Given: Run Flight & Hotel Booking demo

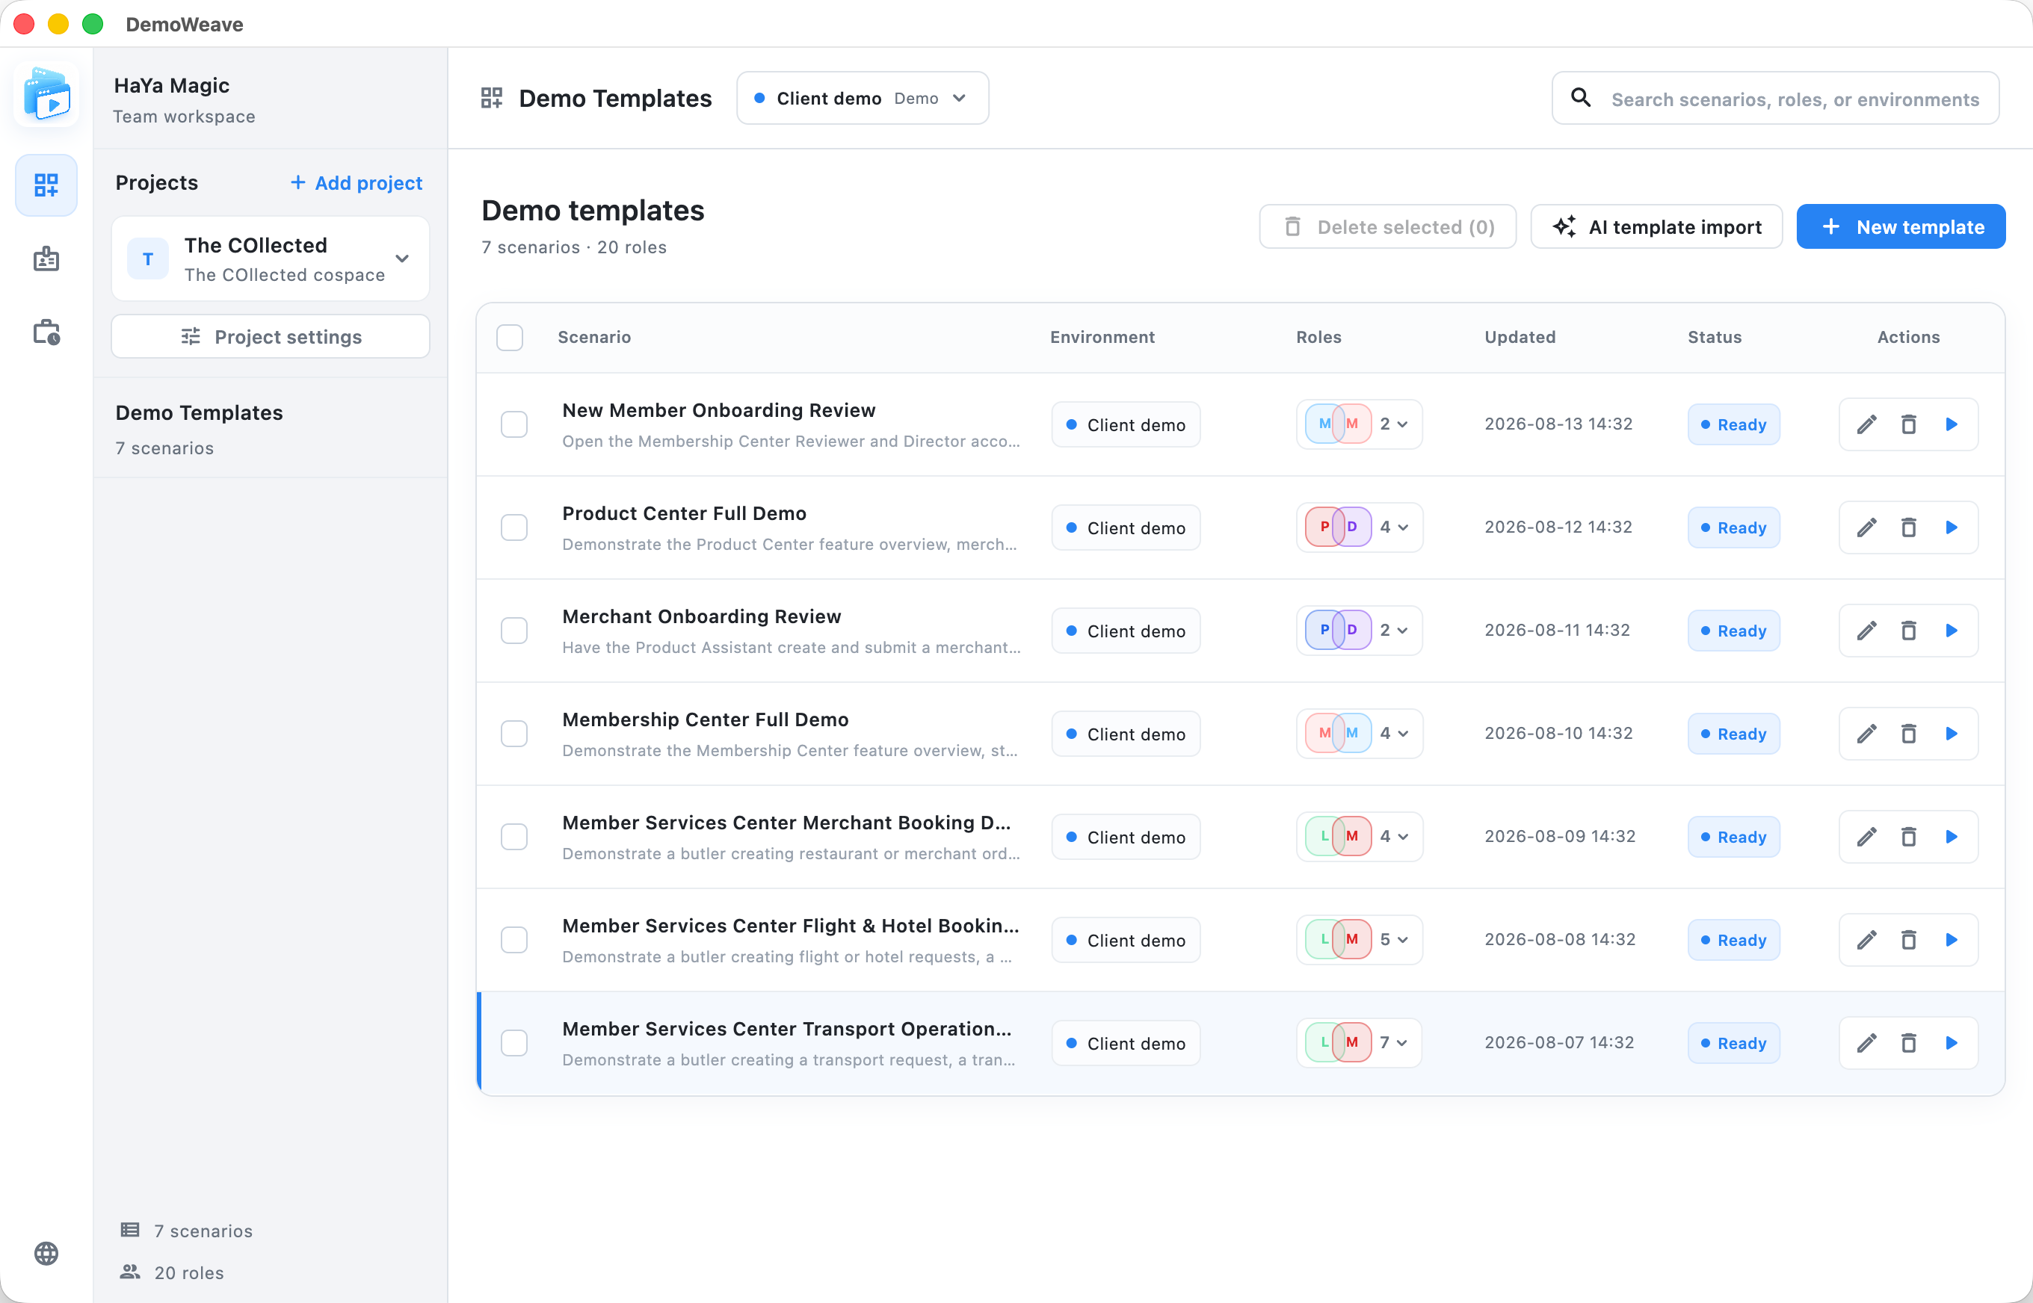Looking at the screenshot, I should 1952,941.
